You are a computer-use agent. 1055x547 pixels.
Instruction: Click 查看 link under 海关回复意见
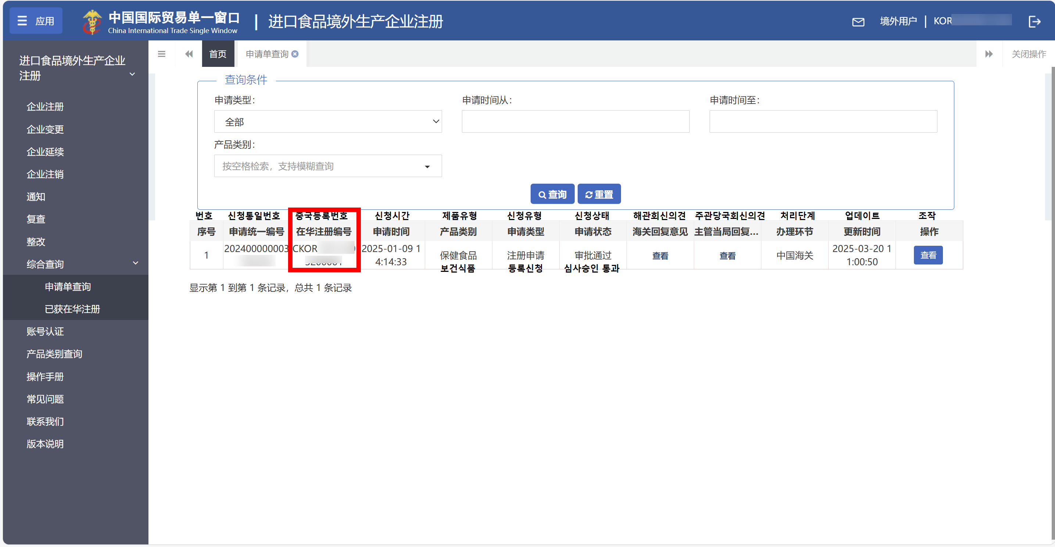tap(660, 255)
